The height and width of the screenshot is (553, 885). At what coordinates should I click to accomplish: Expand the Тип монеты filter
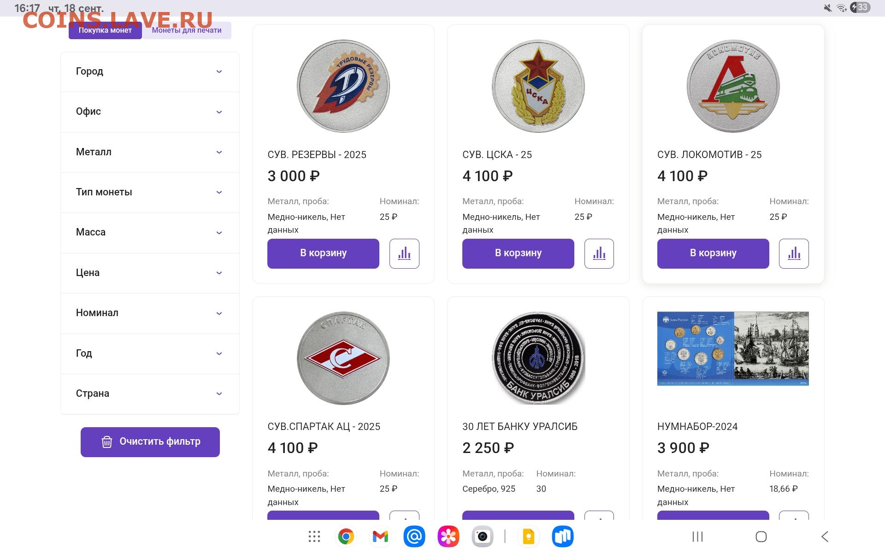click(x=150, y=192)
